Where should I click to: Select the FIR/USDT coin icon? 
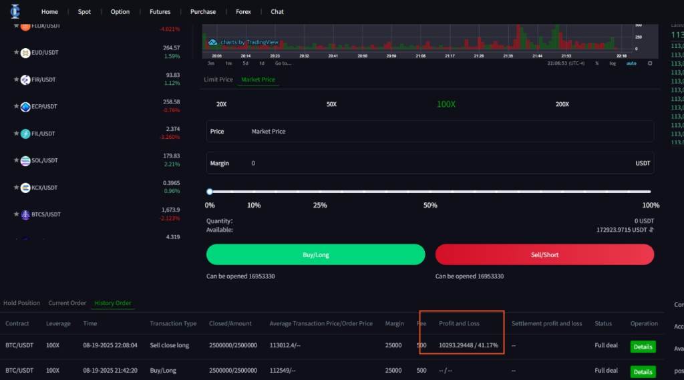point(25,80)
